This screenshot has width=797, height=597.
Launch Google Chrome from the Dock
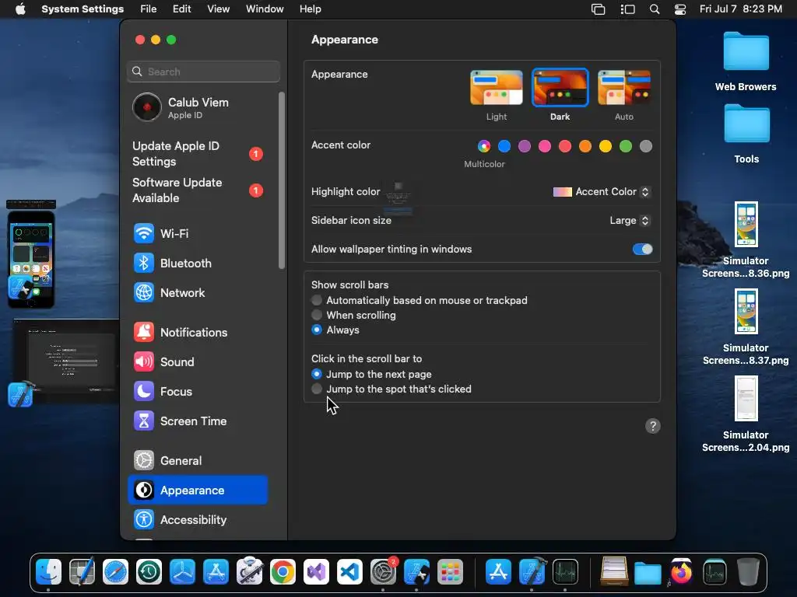tap(283, 571)
